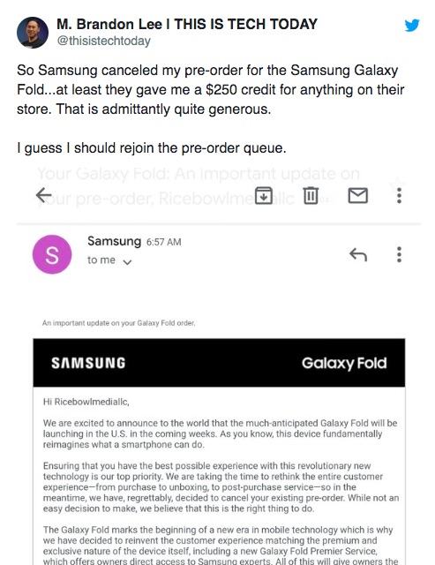Archive the email with the archive icon
435x565 pixels.
(264, 196)
